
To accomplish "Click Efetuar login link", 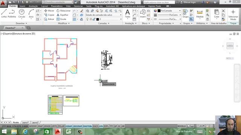I will click(x=188, y=2).
